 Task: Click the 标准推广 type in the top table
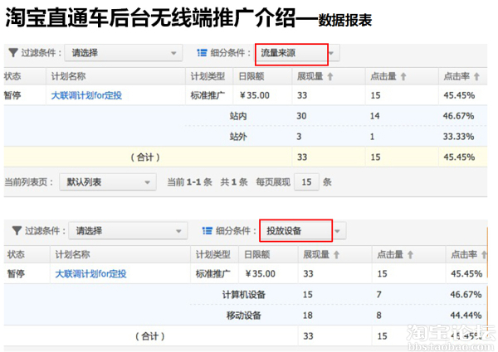207,95
